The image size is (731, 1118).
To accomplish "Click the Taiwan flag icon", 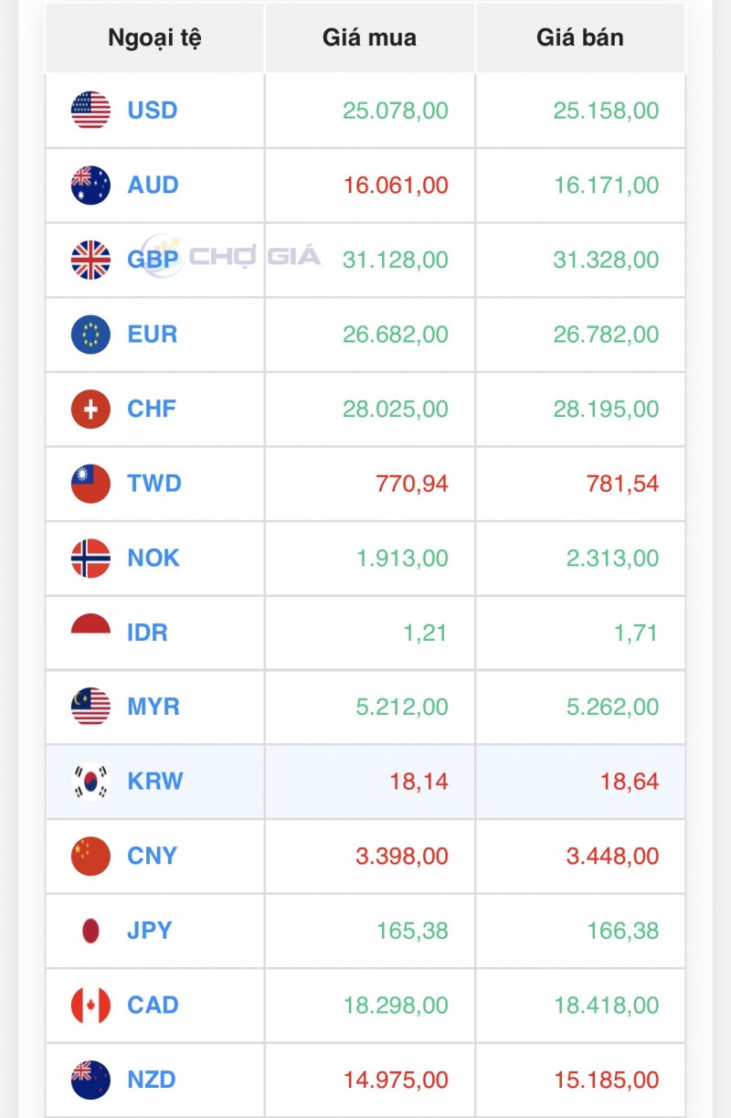I will click(x=90, y=484).
